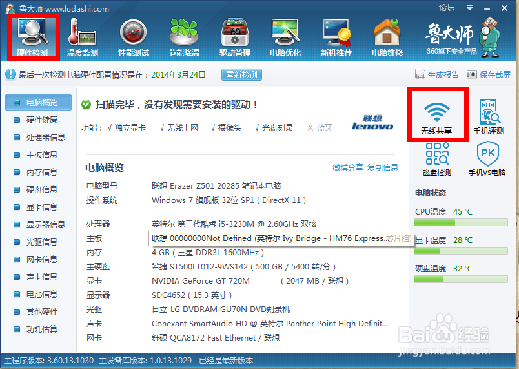Click the 鲁大师 logo mascot

pos(491,37)
